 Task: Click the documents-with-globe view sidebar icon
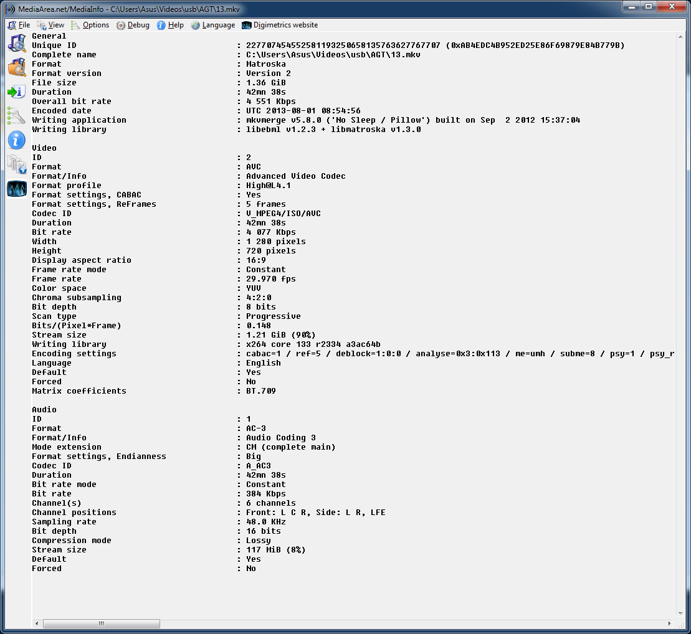click(x=17, y=165)
